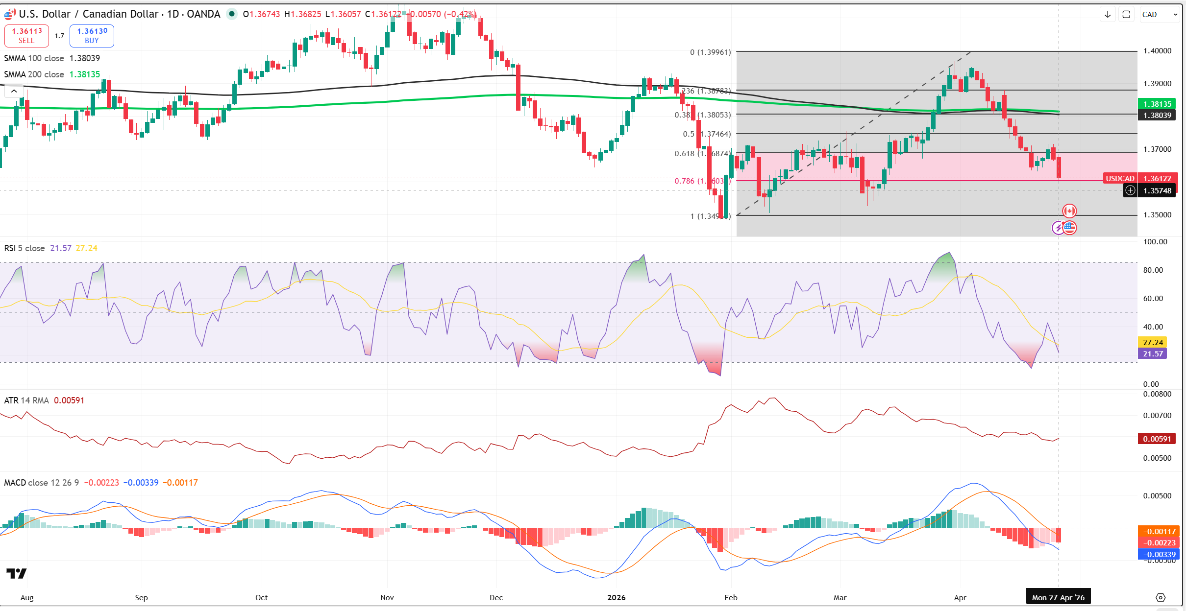This screenshot has width=1186, height=611.
Task: Click the Canada flag economic event icon
Action: click(x=1069, y=211)
